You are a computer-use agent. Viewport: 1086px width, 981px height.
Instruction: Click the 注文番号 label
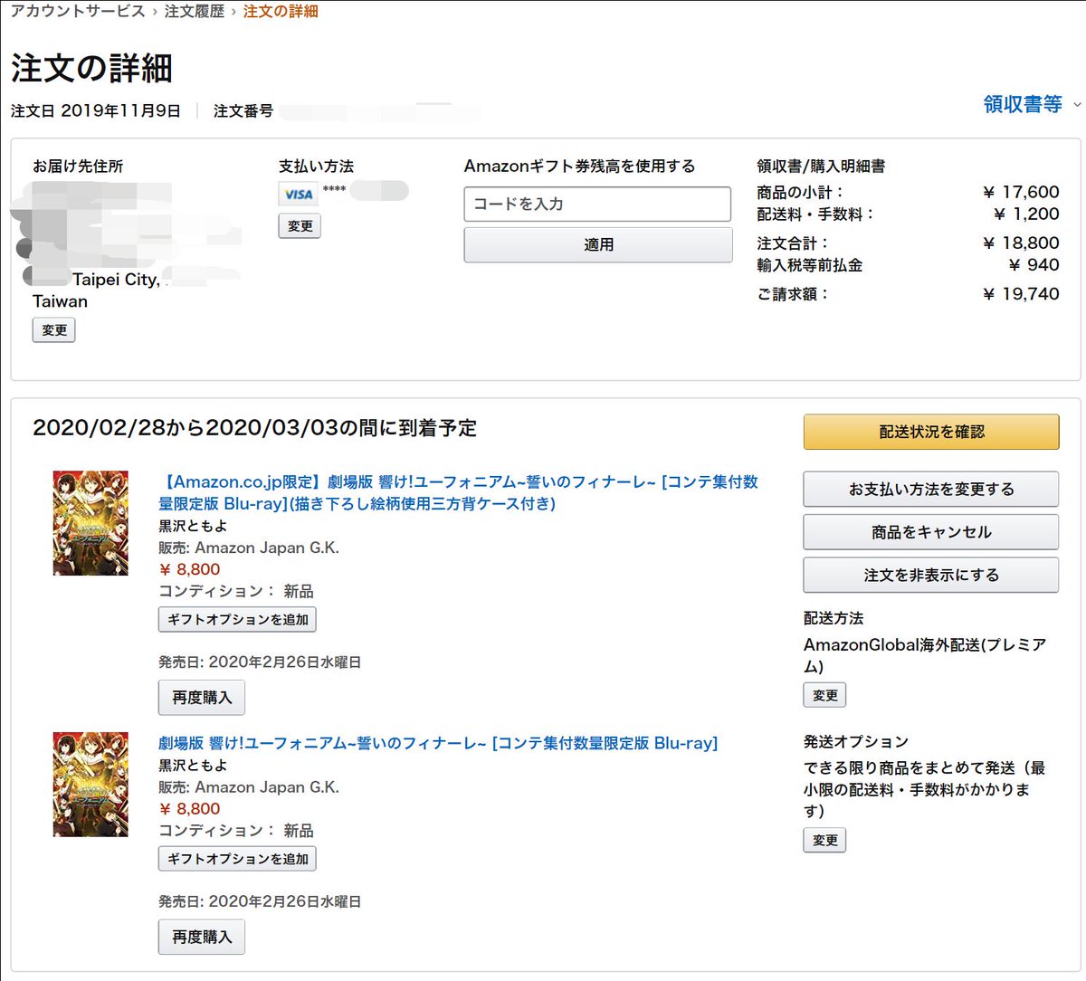(243, 110)
